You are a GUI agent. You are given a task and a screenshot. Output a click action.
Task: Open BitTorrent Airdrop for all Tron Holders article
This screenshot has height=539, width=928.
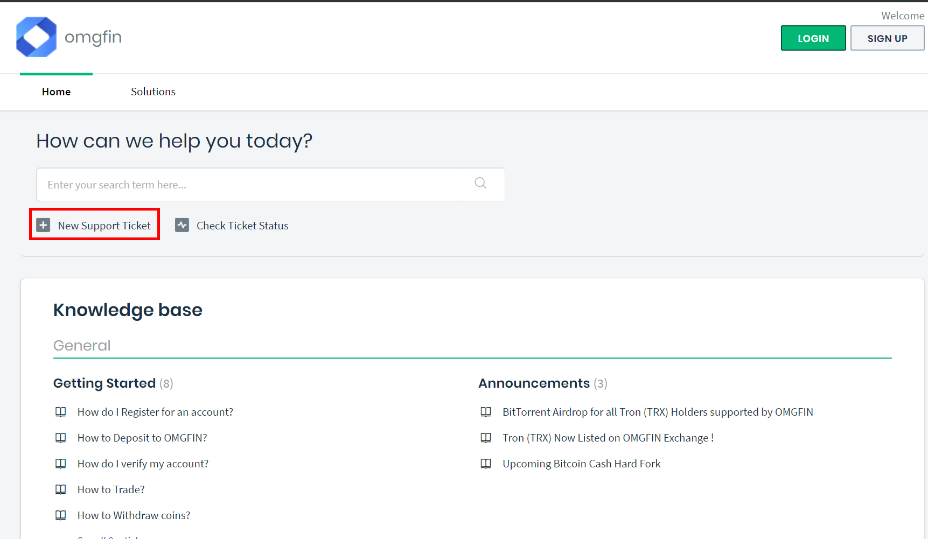click(658, 412)
